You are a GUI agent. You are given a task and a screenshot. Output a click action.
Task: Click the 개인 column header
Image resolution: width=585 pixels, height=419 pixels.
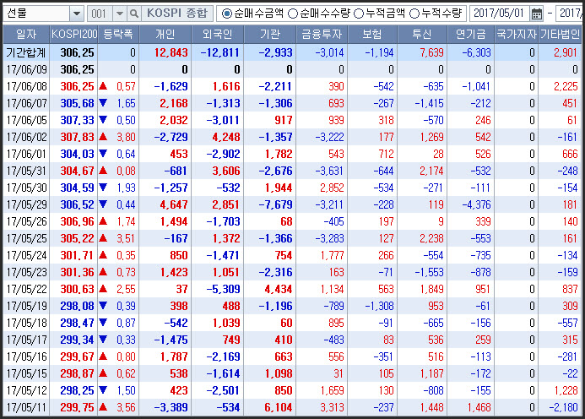click(x=165, y=35)
